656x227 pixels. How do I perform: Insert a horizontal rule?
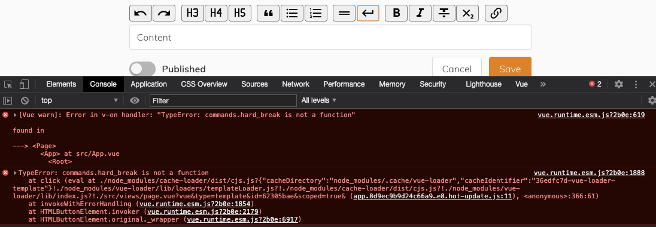click(344, 13)
